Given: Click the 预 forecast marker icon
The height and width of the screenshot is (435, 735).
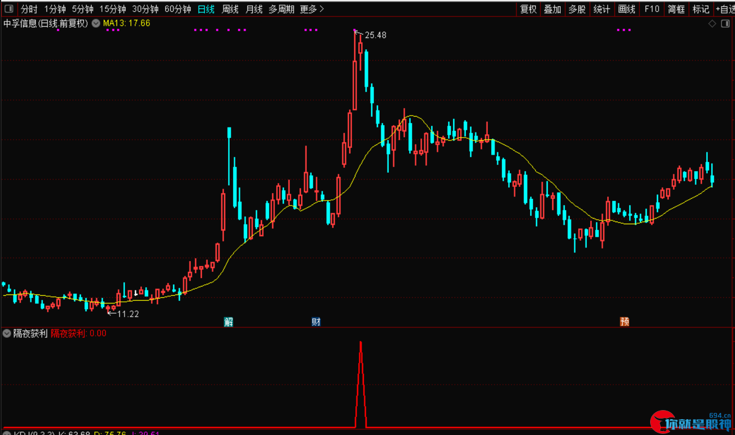Looking at the screenshot, I should pos(625,322).
